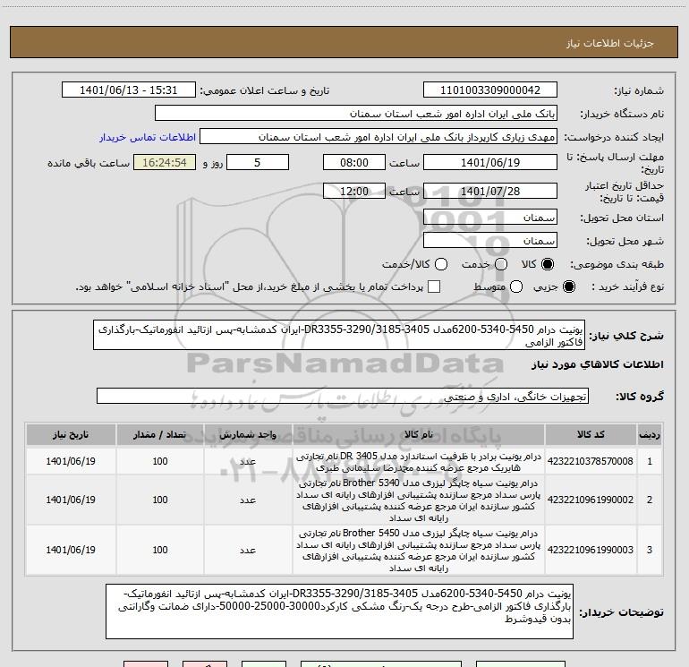This screenshot has width=689, height=667.
Task: Open the اطلاعات تماس خریدار link
Action: [x=148, y=137]
